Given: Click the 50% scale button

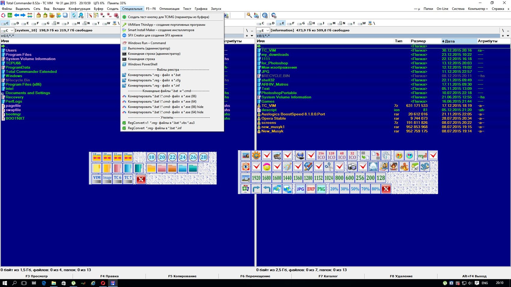Looking at the screenshot, I should 355,189.
